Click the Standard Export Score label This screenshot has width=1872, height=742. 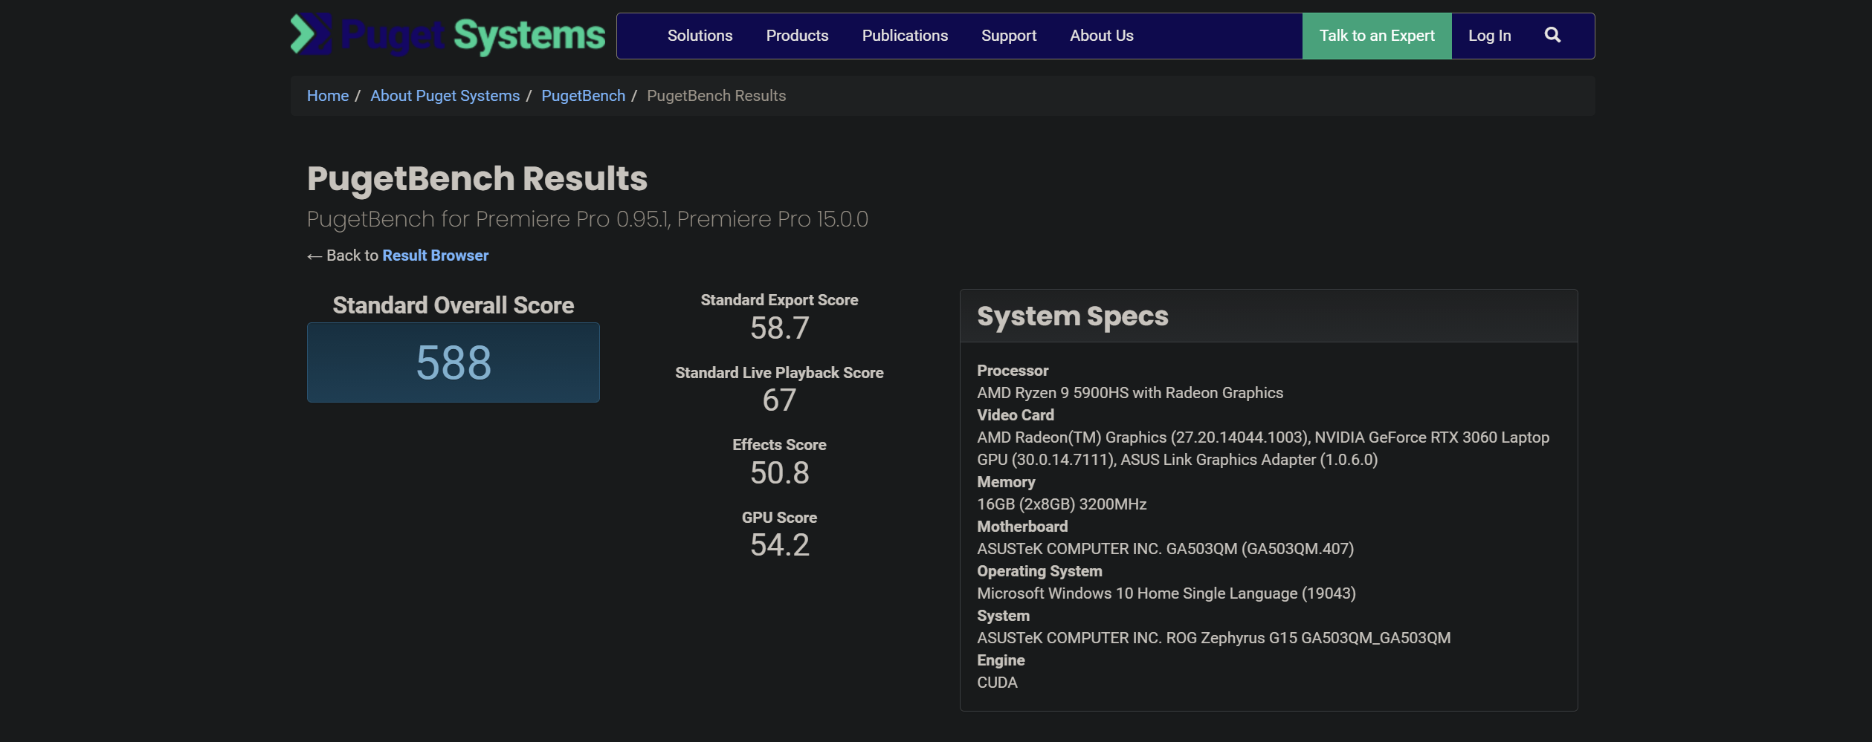[779, 300]
